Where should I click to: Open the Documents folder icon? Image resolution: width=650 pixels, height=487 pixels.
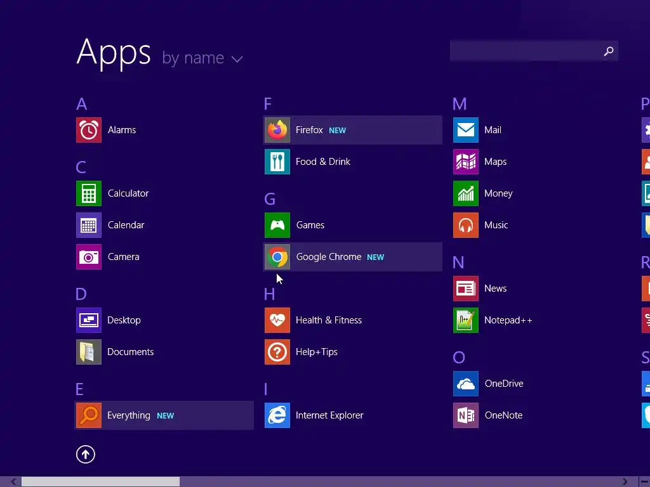coord(89,352)
